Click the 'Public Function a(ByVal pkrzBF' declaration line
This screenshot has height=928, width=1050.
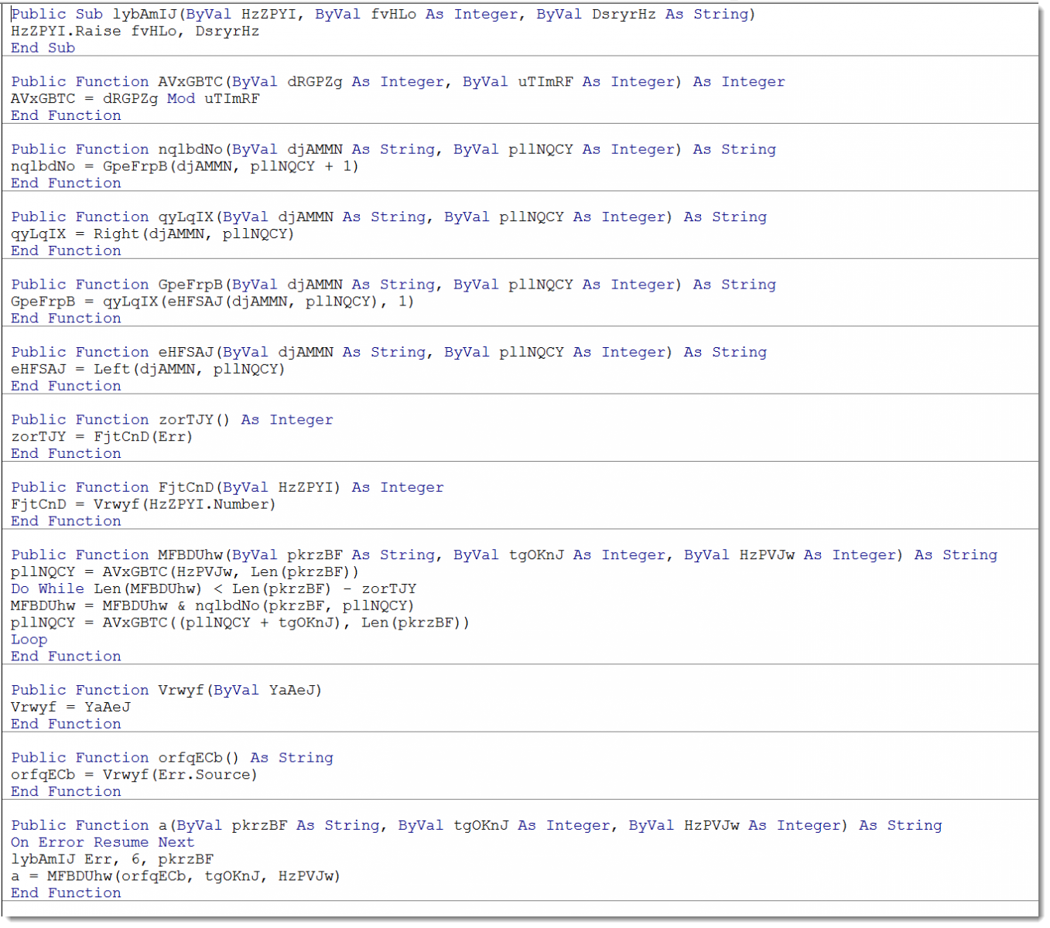click(x=477, y=826)
